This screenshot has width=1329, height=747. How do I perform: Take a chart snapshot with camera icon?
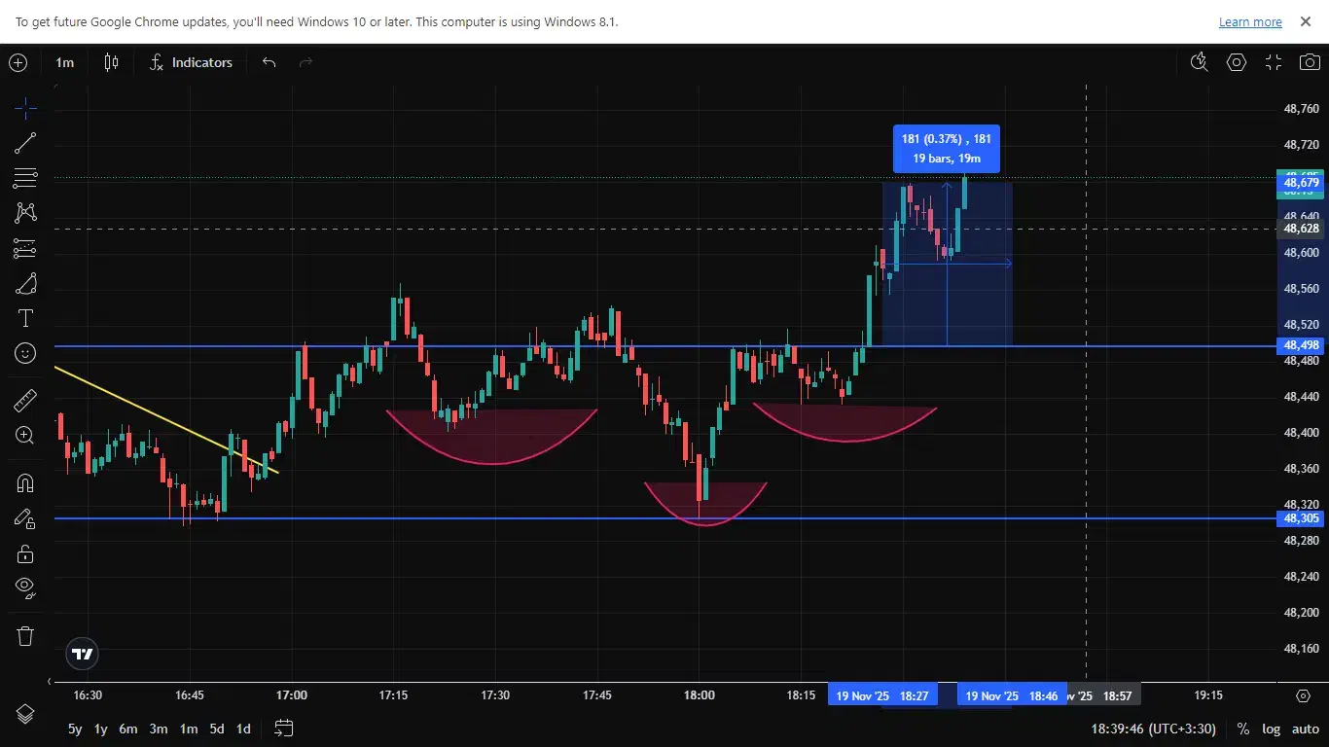click(1310, 62)
